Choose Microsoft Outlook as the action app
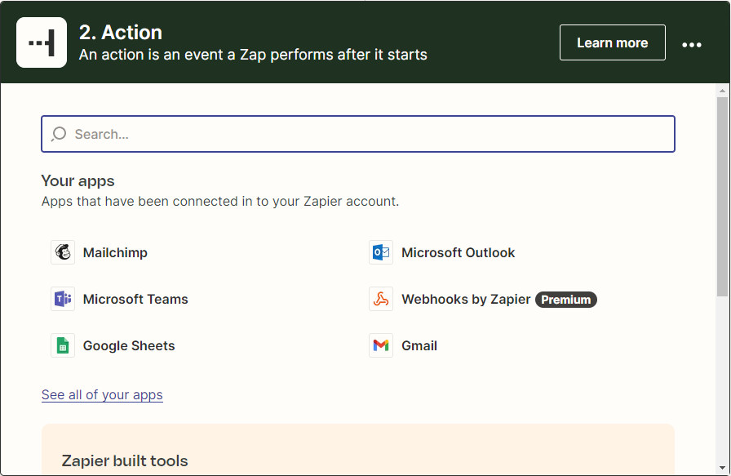 458,252
